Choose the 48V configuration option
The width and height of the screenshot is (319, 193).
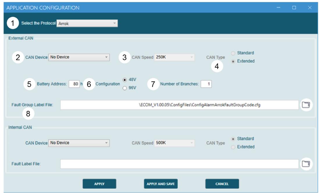pos(125,80)
